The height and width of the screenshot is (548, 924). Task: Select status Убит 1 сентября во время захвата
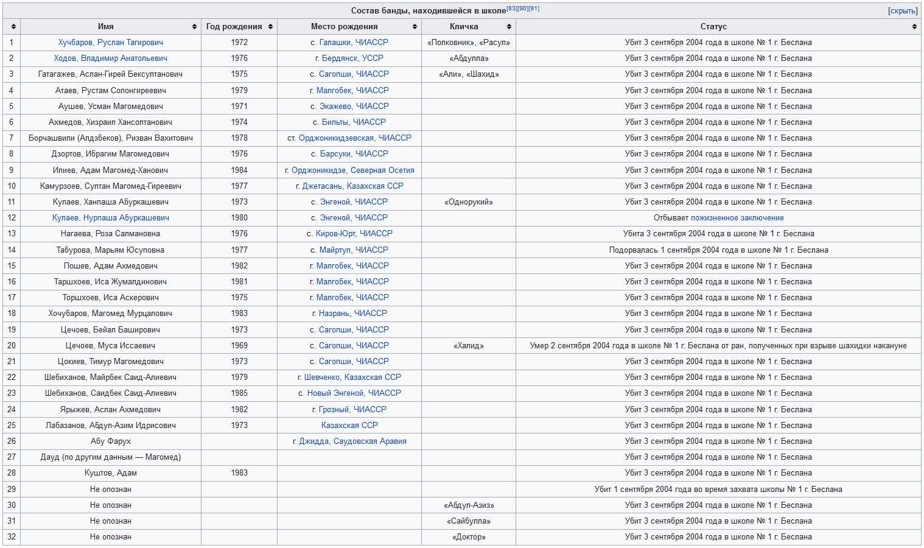(x=718, y=490)
